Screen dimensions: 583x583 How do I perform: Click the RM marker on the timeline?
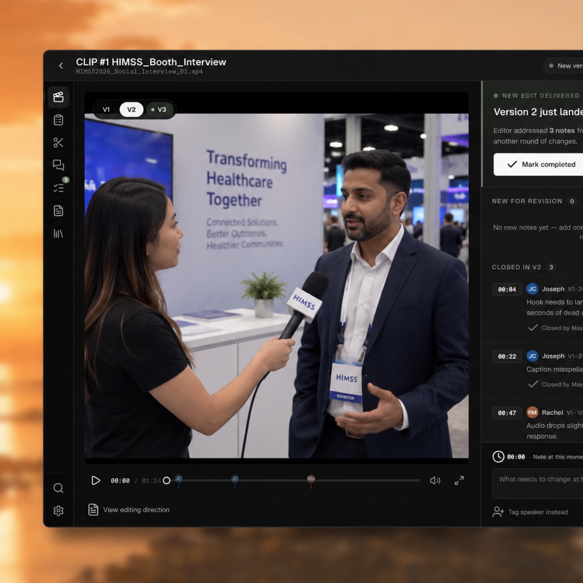(x=311, y=479)
